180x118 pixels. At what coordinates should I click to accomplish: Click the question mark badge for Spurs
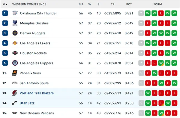[x=141, y=83]
